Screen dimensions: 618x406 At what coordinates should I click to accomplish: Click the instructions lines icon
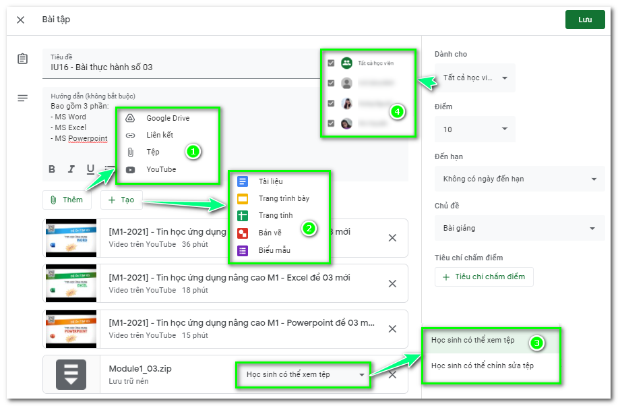(22, 98)
